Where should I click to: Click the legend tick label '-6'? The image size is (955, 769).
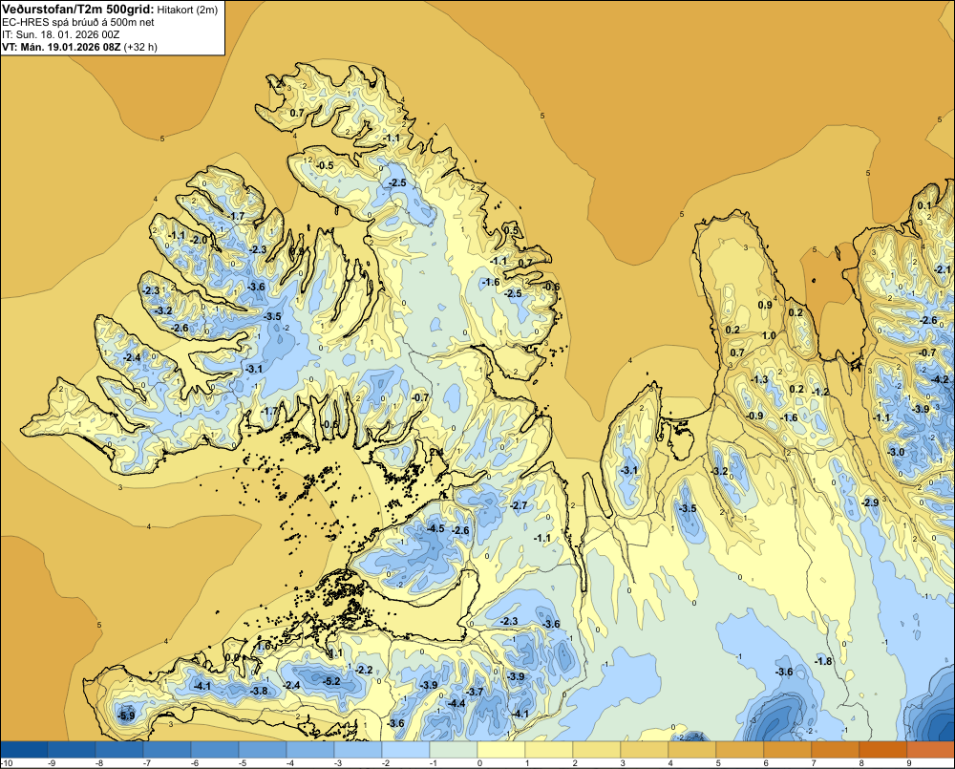(x=195, y=763)
